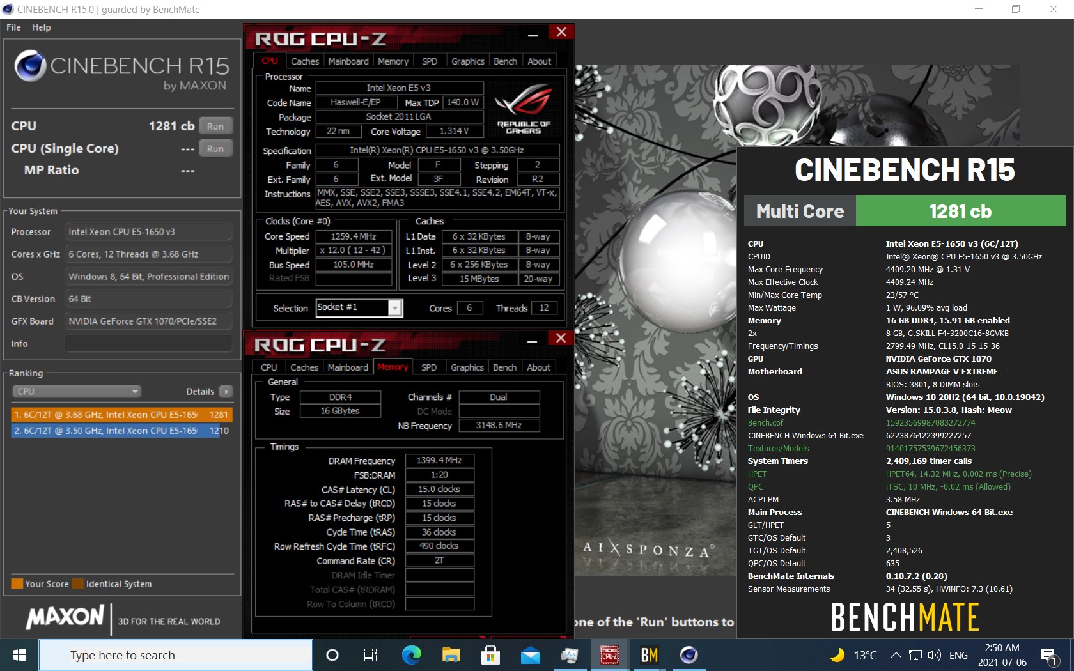Minimize the upper ROG CPU-Z window

(533, 35)
